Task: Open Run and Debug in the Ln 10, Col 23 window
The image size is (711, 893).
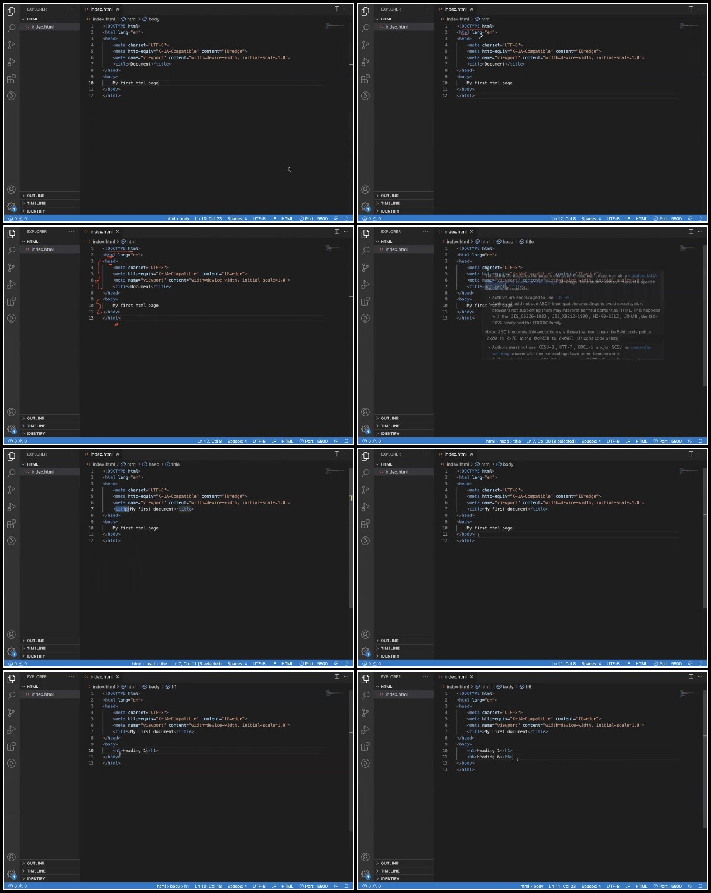Action: tap(11, 61)
